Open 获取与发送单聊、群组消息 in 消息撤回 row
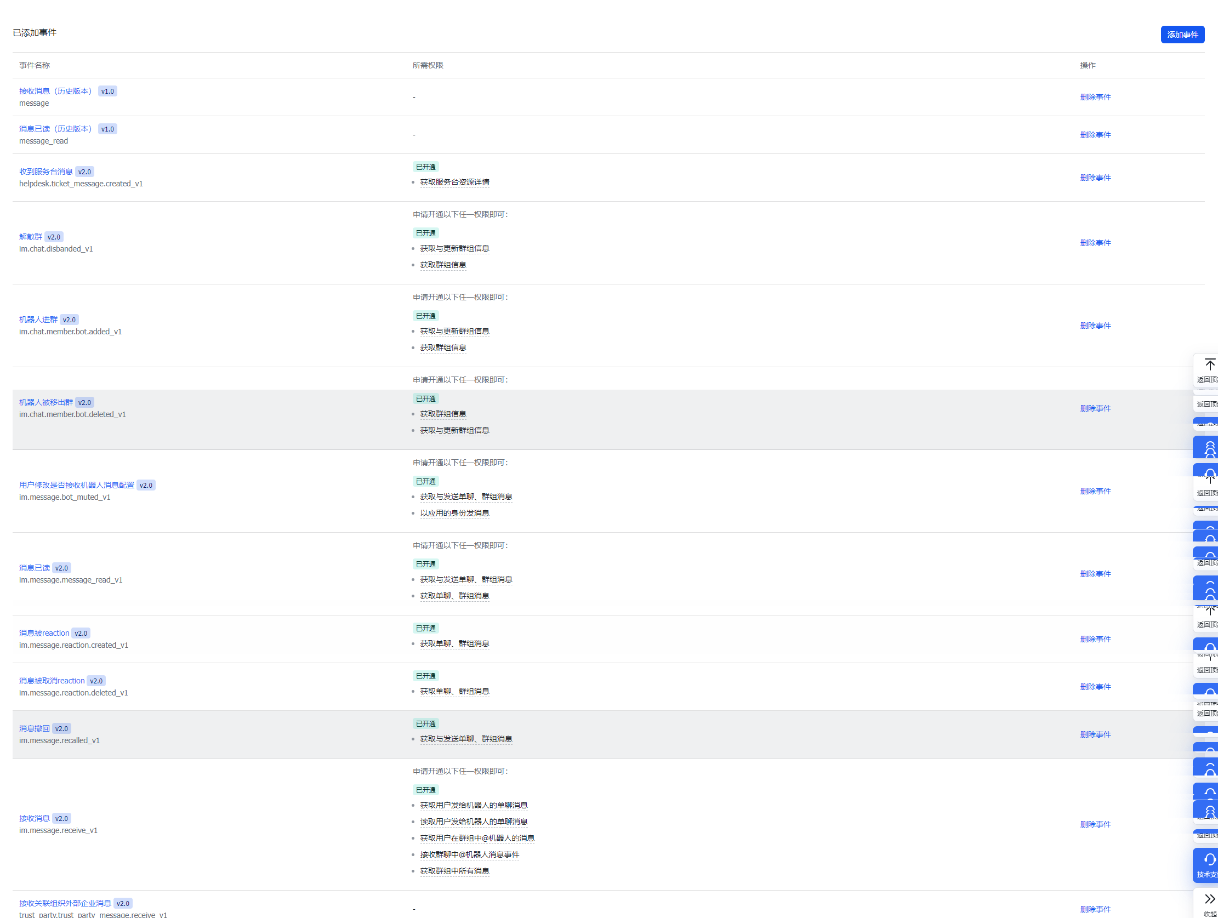 466,739
